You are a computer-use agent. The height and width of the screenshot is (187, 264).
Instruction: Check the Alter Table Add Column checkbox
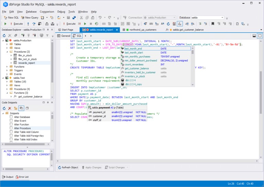(11, 132)
